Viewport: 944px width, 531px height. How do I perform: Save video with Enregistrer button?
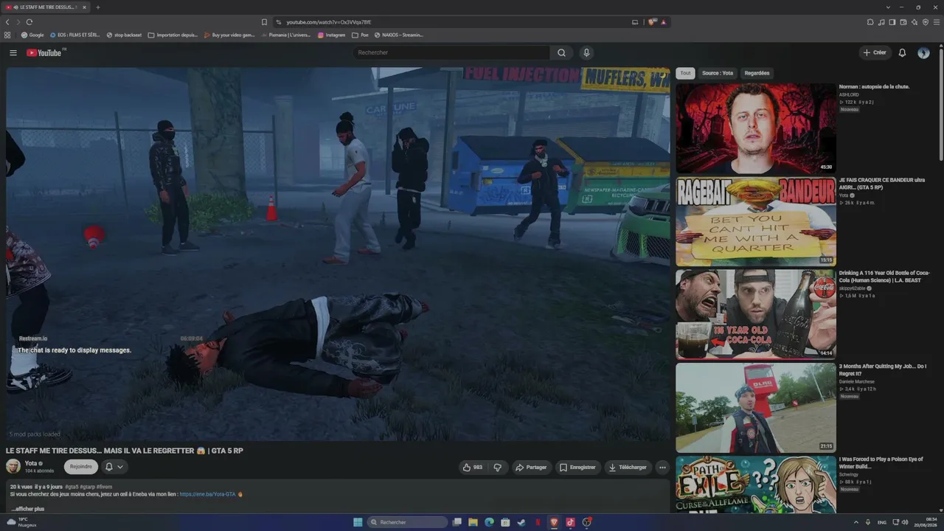(x=577, y=467)
